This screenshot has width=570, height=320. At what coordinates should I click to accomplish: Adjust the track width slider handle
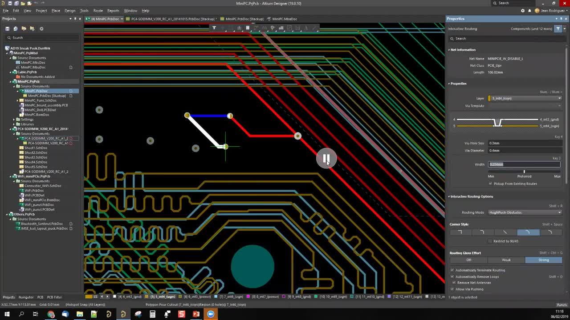524,172
